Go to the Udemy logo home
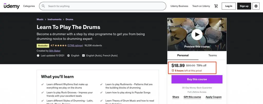Viewport: 263px width, 104px height. pos(12,6)
